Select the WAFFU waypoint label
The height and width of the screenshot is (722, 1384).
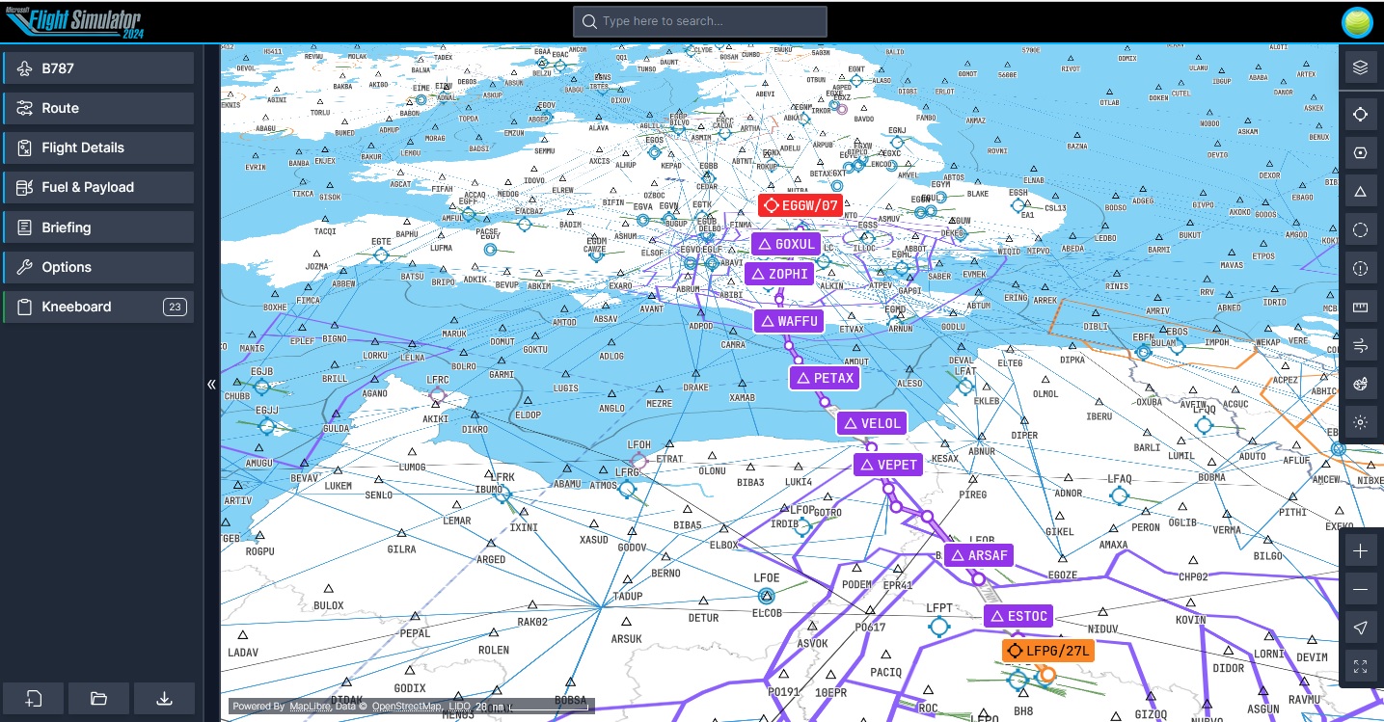[789, 321]
